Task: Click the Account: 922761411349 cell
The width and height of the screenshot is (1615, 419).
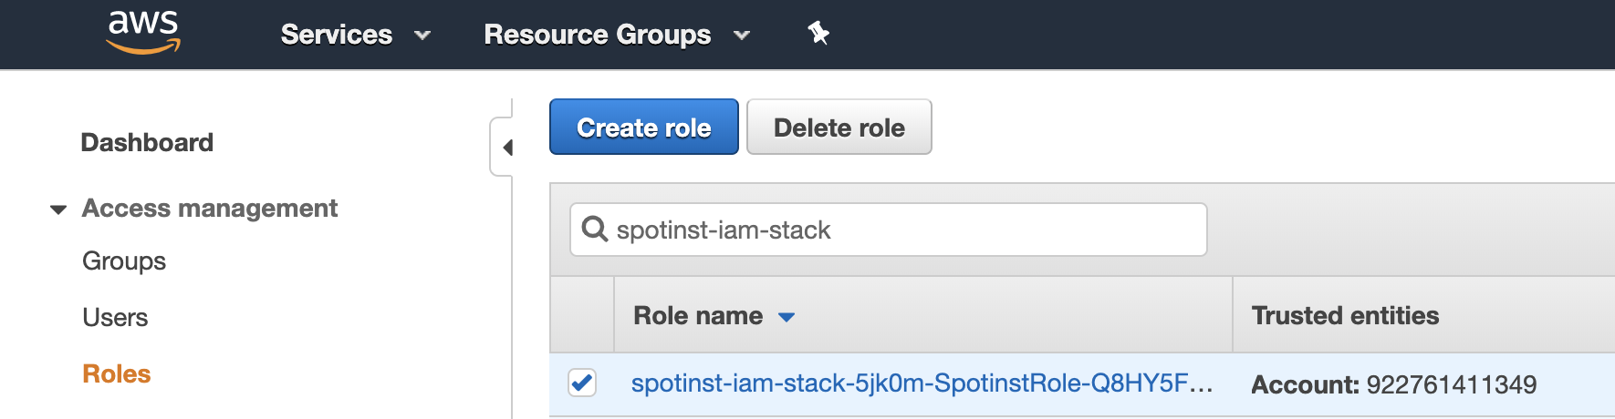Action: click(1393, 384)
